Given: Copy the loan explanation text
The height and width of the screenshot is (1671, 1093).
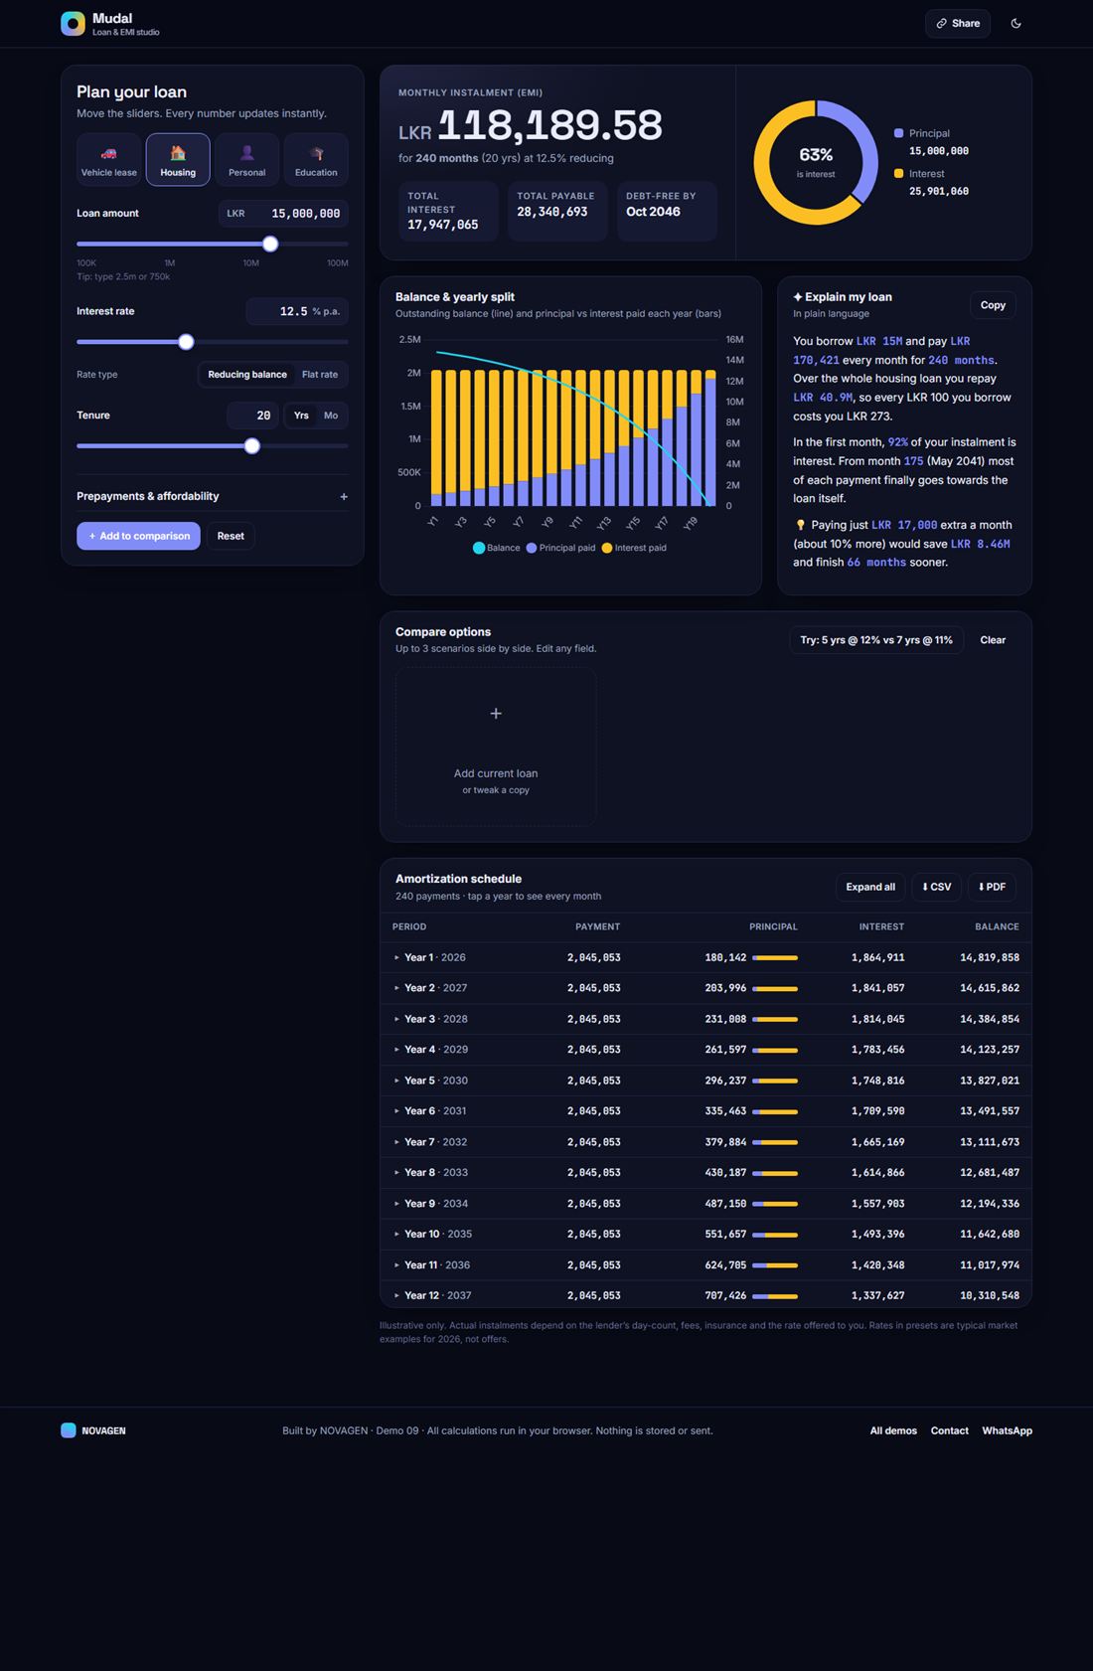Looking at the screenshot, I should (x=993, y=305).
